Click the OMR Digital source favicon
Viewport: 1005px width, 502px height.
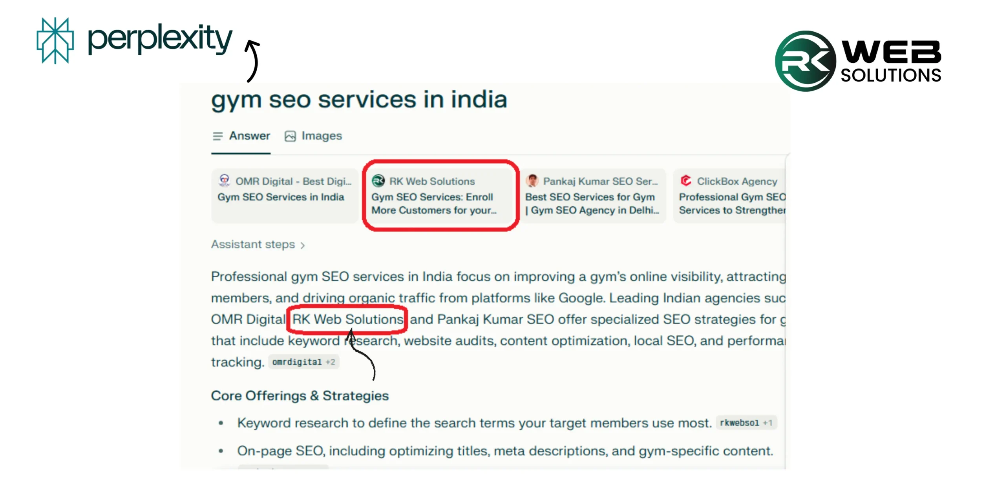tap(224, 180)
